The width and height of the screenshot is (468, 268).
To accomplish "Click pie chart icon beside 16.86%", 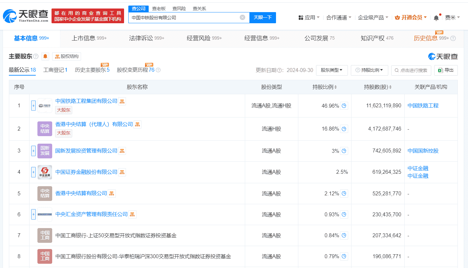I will 344,129.
